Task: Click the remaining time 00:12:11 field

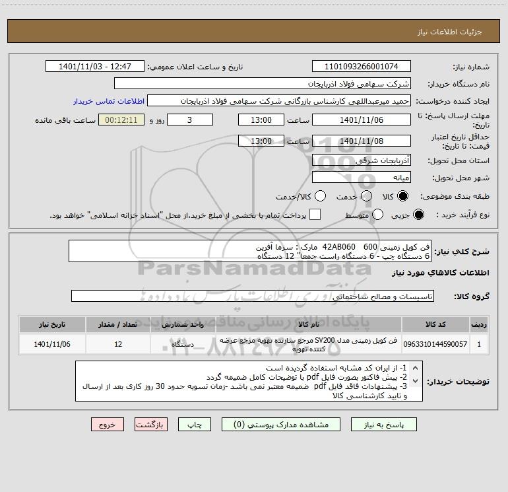Action: tap(121, 120)
